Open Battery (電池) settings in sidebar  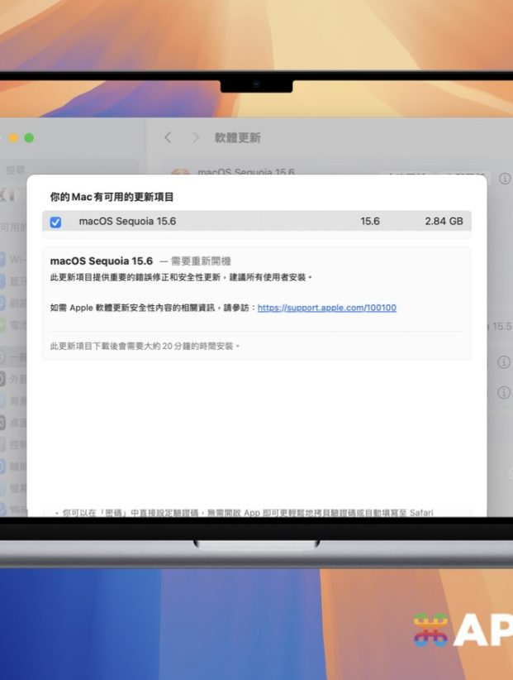(12, 327)
